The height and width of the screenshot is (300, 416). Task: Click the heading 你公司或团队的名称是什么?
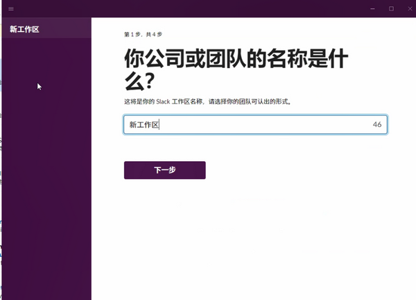(x=236, y=69)
